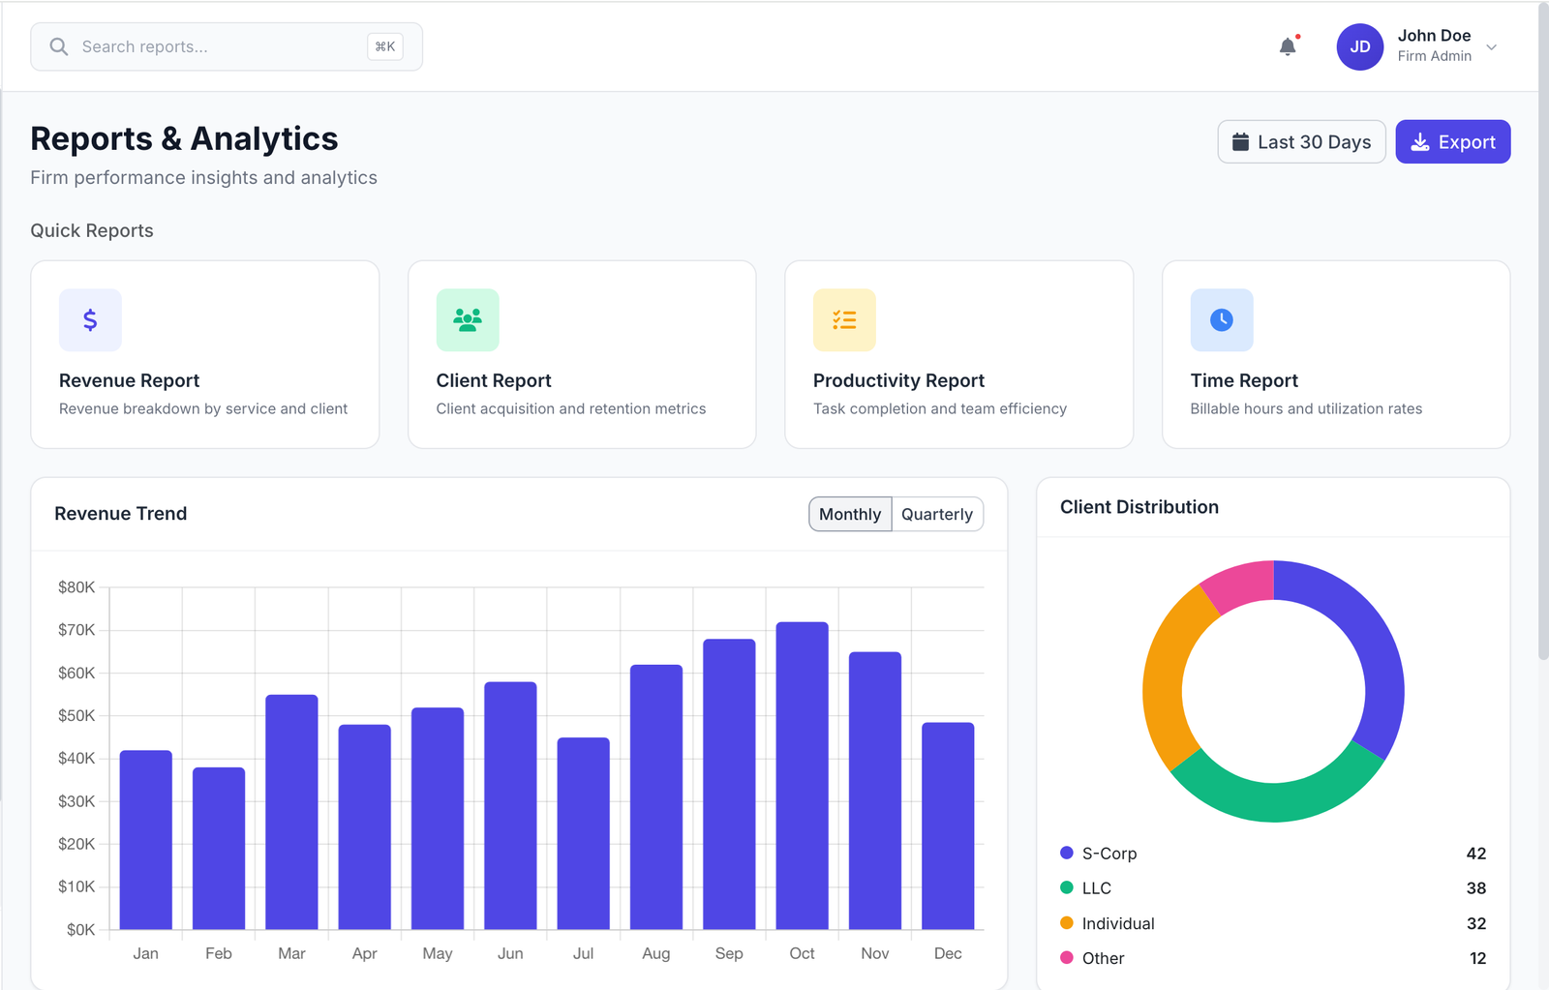Click the download icon on Export button
The height and width of the screenshot is (990, 1549).
(x=1420, y=141)
